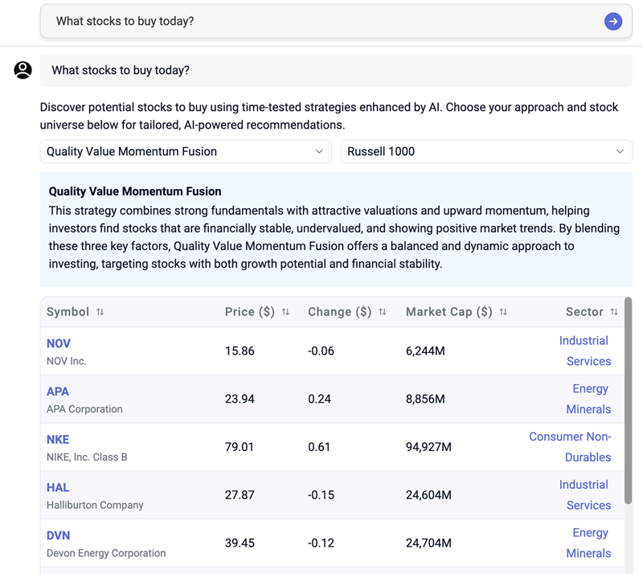
Task: Click the search question input field
Action: tap(321, 22)
